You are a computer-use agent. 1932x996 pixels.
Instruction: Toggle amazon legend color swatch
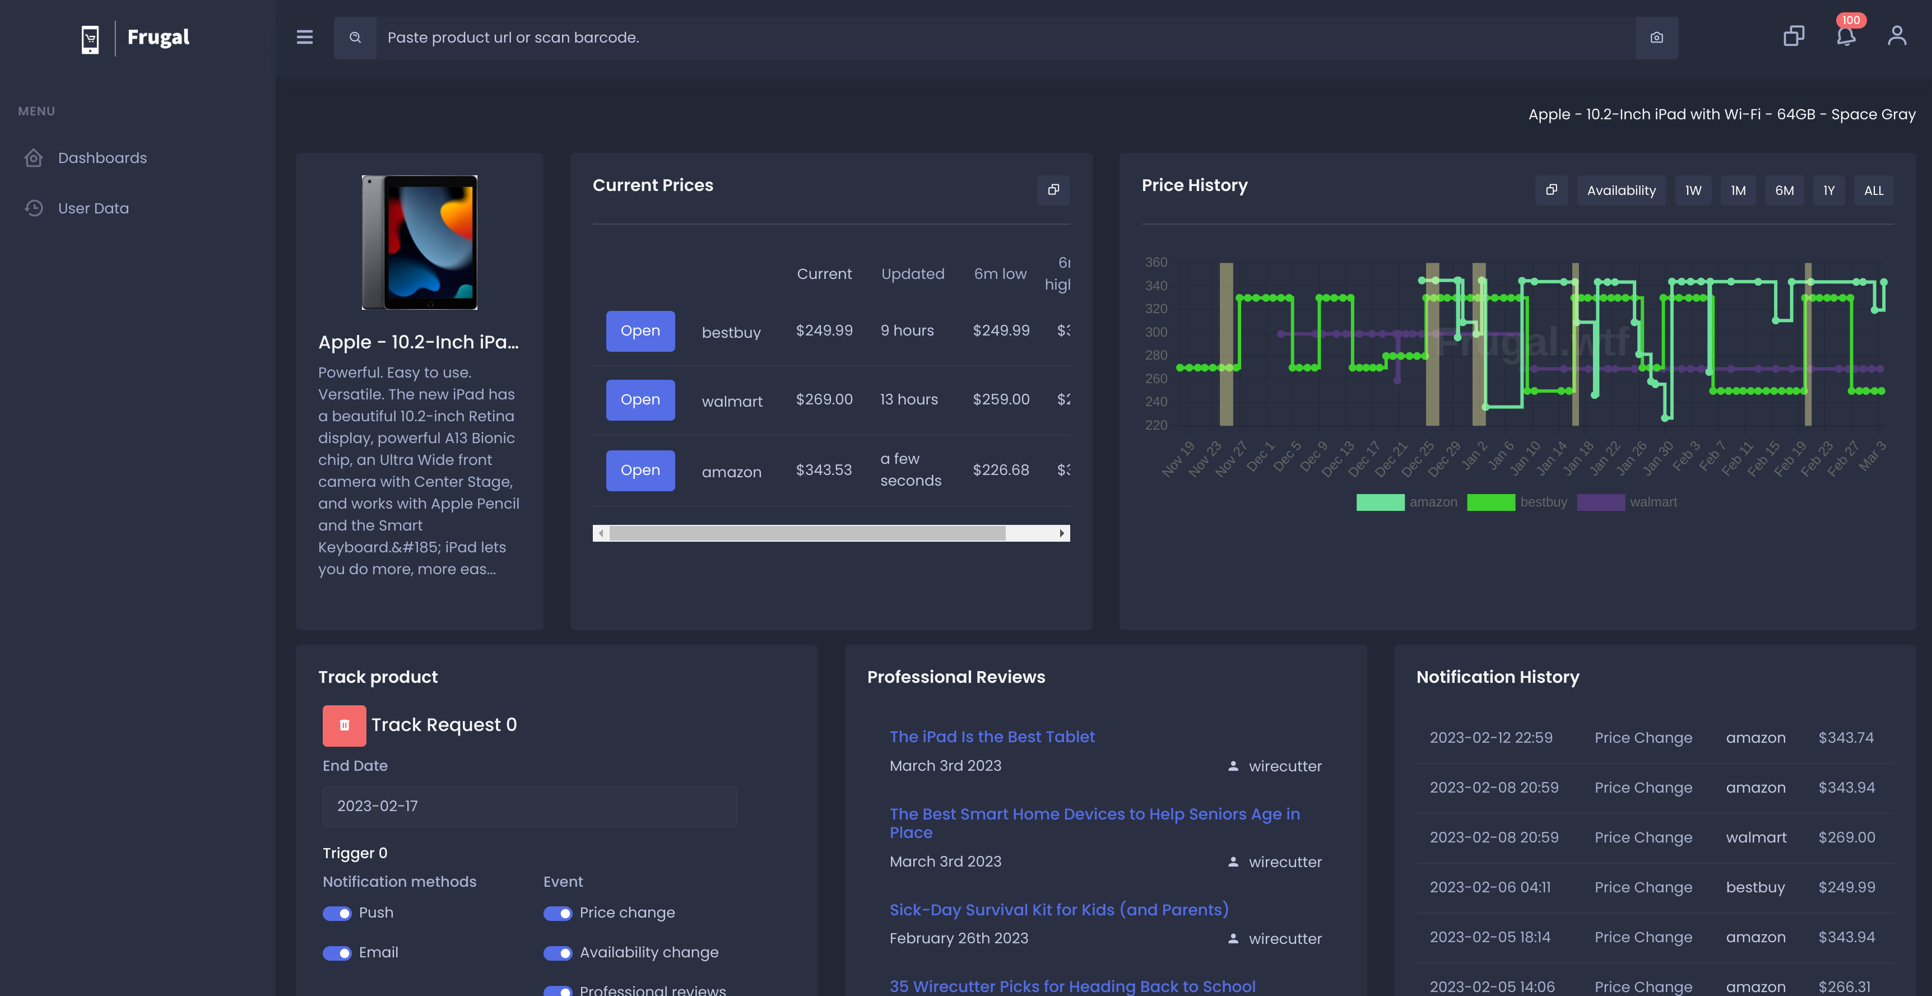click(x=1380, y=502)
